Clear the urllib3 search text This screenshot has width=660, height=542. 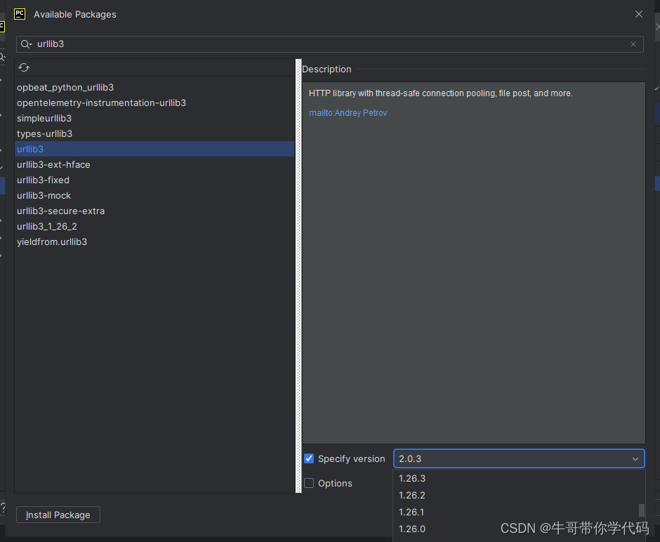point(633,44)
